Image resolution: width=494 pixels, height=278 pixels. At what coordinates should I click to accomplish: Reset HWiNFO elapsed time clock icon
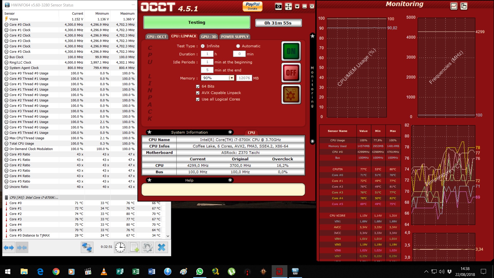tap(120, 248)
